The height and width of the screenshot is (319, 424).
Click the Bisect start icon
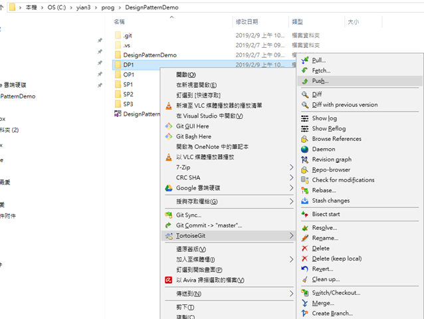[305, 215]
